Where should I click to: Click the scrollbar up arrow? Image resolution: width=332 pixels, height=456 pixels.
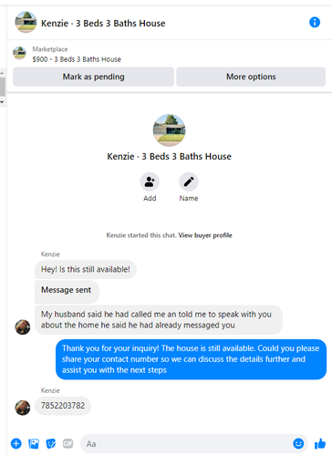(2, 73)
